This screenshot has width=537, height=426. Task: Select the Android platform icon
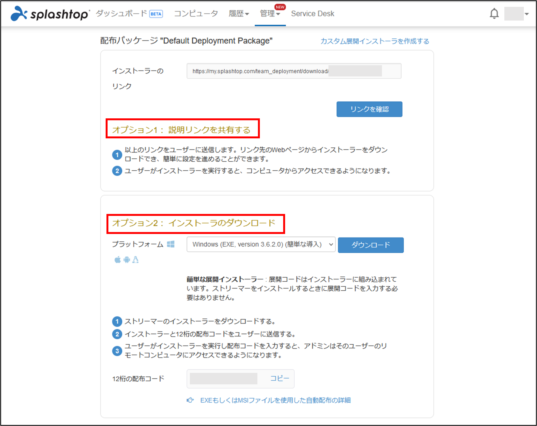(x=126, y=259)
